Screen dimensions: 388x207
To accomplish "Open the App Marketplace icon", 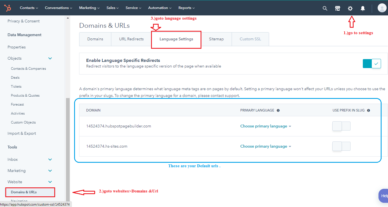I will click(x=337, y=8).
